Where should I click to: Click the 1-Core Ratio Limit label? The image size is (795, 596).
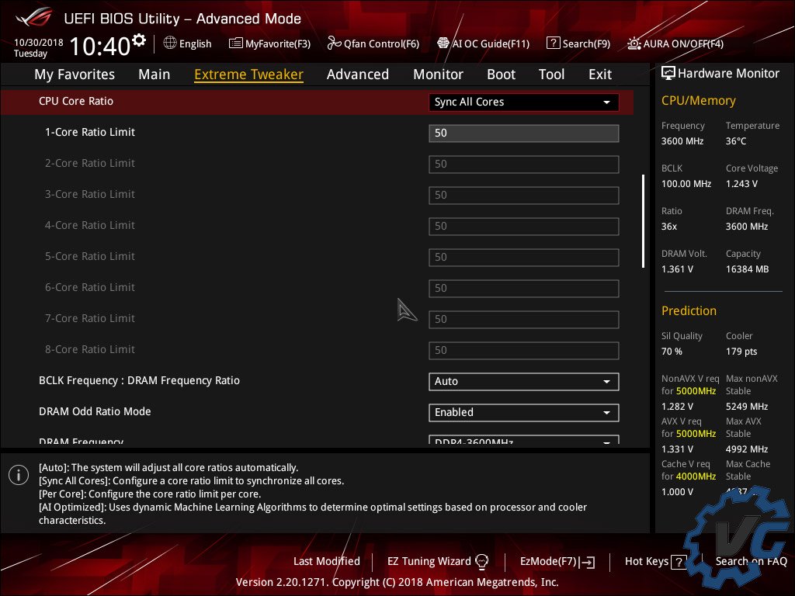coord(90,132)
